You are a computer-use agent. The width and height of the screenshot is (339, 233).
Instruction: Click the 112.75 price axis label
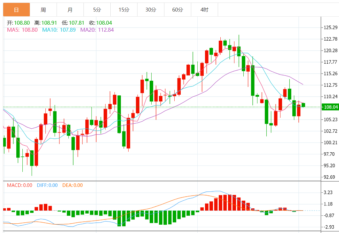[331, 85]
